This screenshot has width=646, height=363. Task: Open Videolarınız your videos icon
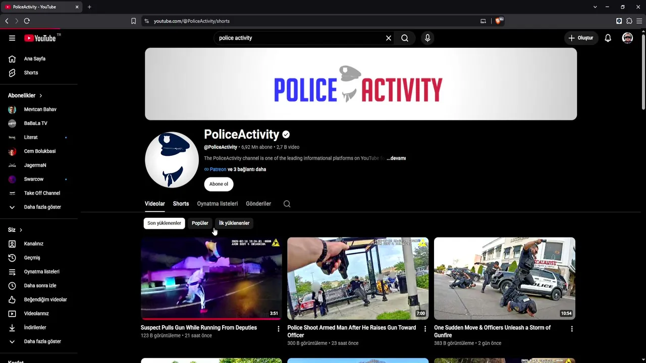12,314
